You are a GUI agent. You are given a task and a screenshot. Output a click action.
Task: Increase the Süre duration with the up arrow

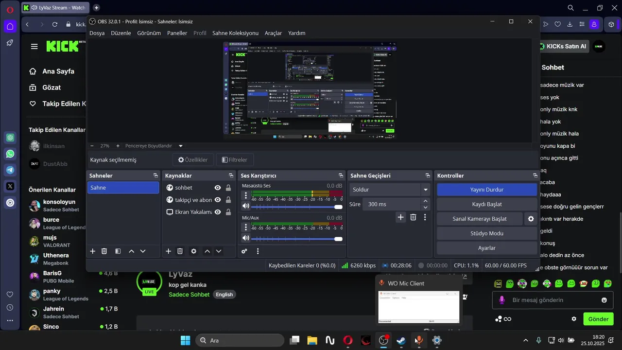(x=426, y=201)
